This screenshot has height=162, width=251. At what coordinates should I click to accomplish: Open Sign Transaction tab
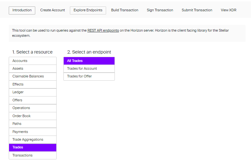[x=160, y=10]
